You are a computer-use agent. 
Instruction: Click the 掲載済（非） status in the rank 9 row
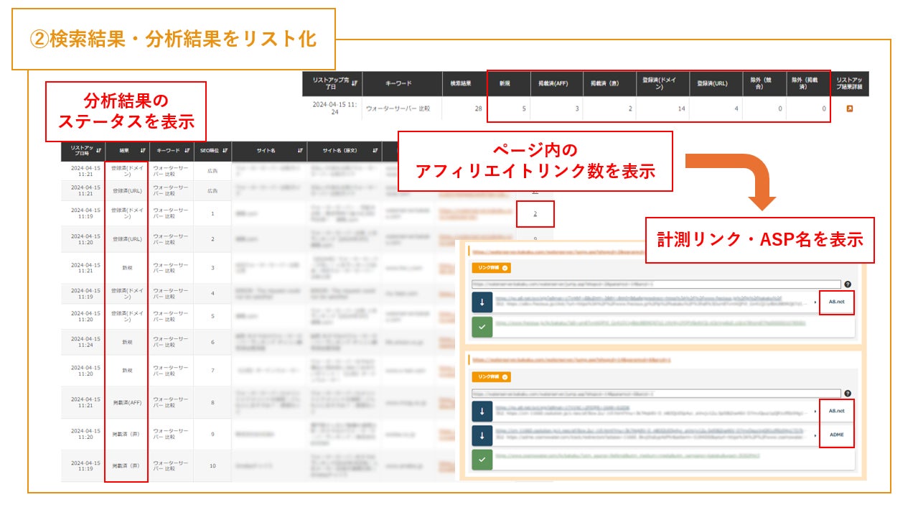[126, 434]
